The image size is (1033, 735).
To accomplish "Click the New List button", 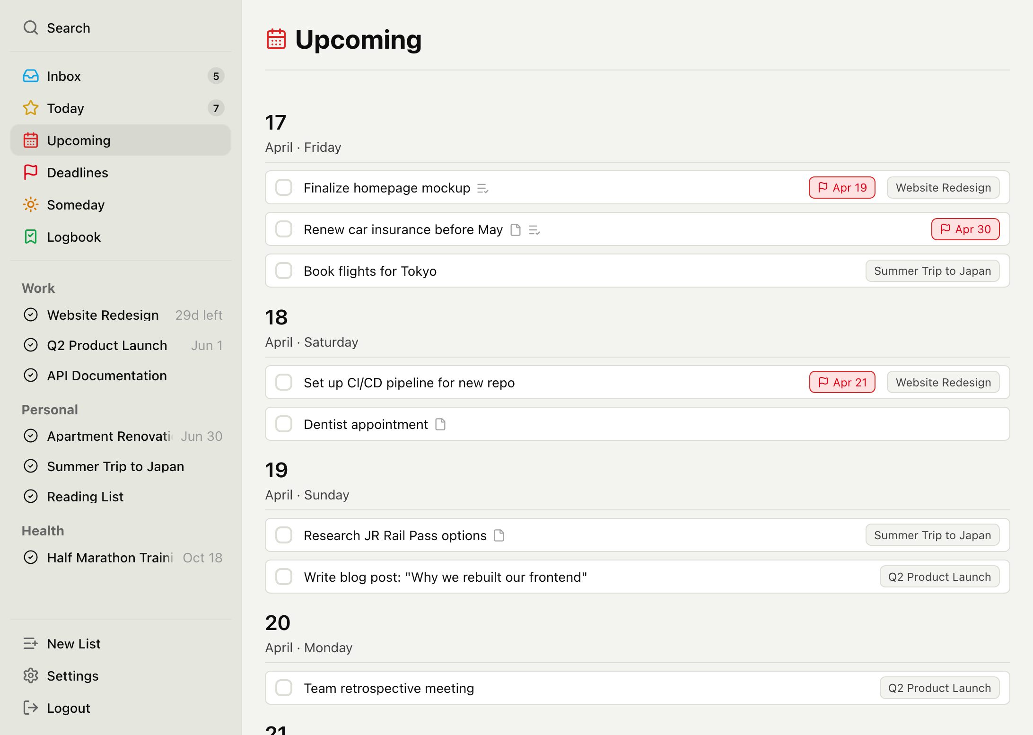I will click(121, 644).
